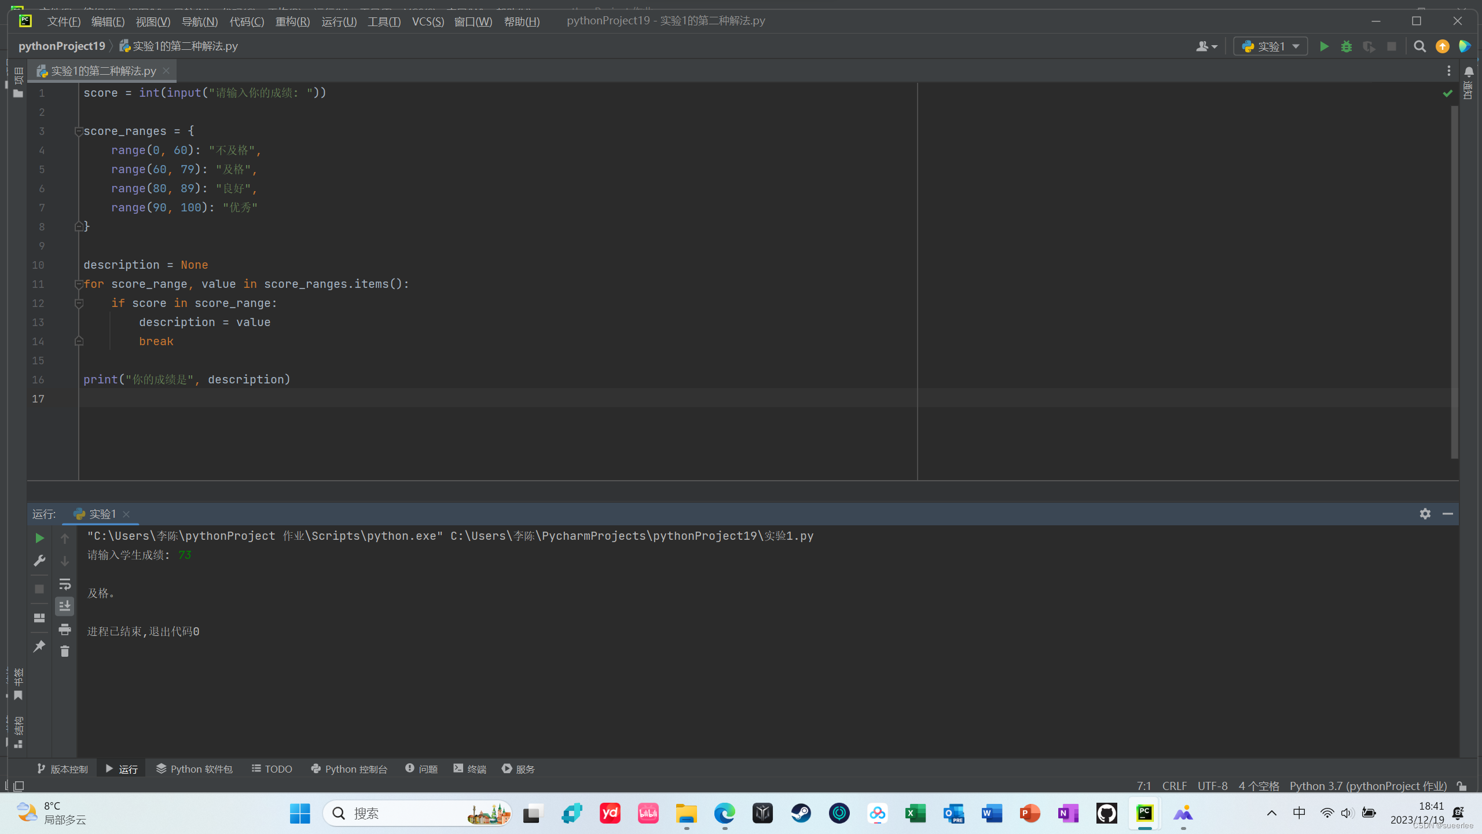Screen dimensions: 1482x834
Task: Click the print icon in run panel
Action: click(65, 629)
